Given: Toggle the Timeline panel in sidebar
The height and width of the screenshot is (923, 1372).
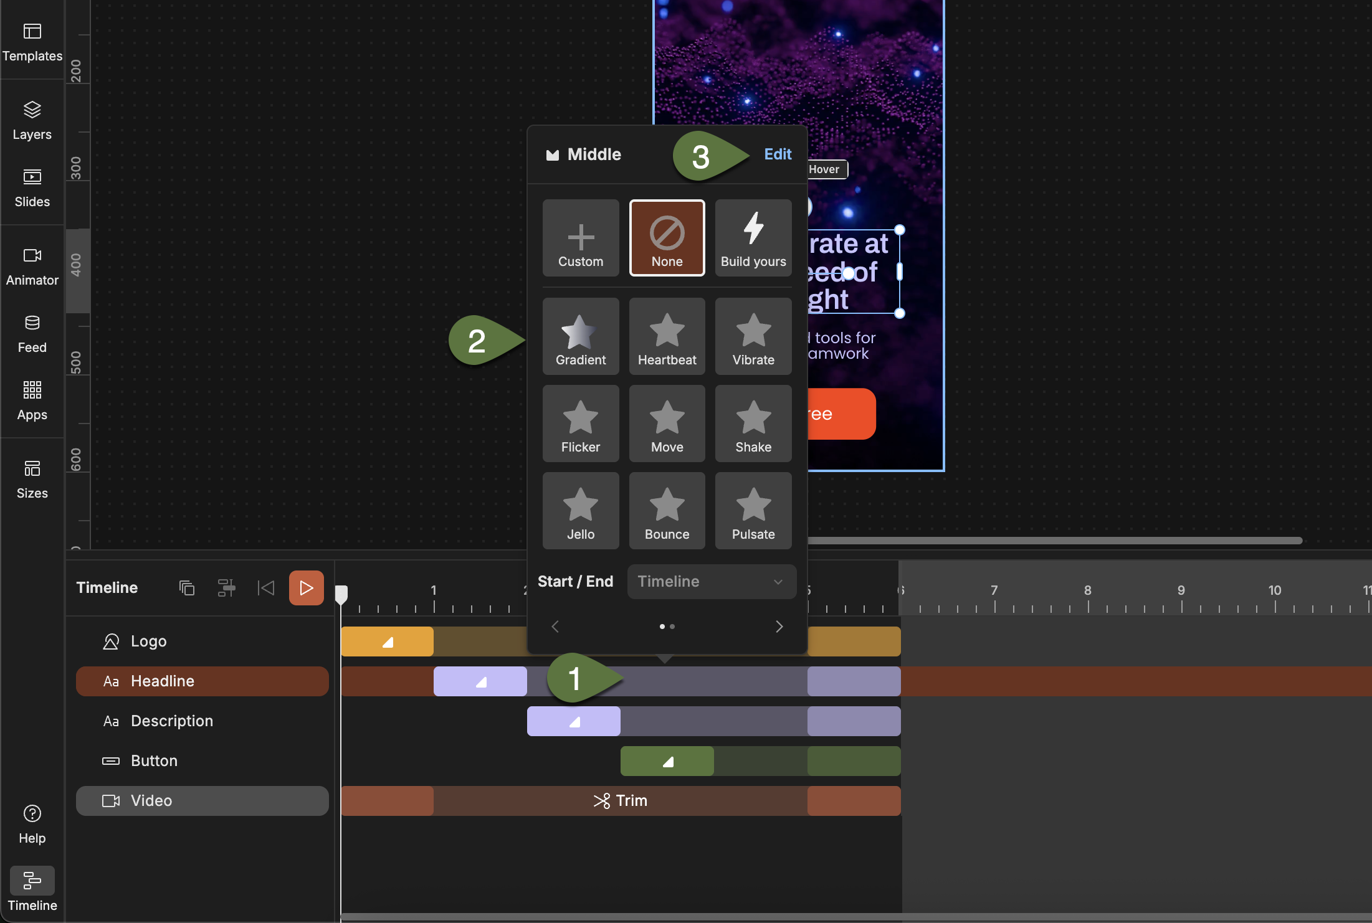Looking at the screenshot, I should pos(32,889).
